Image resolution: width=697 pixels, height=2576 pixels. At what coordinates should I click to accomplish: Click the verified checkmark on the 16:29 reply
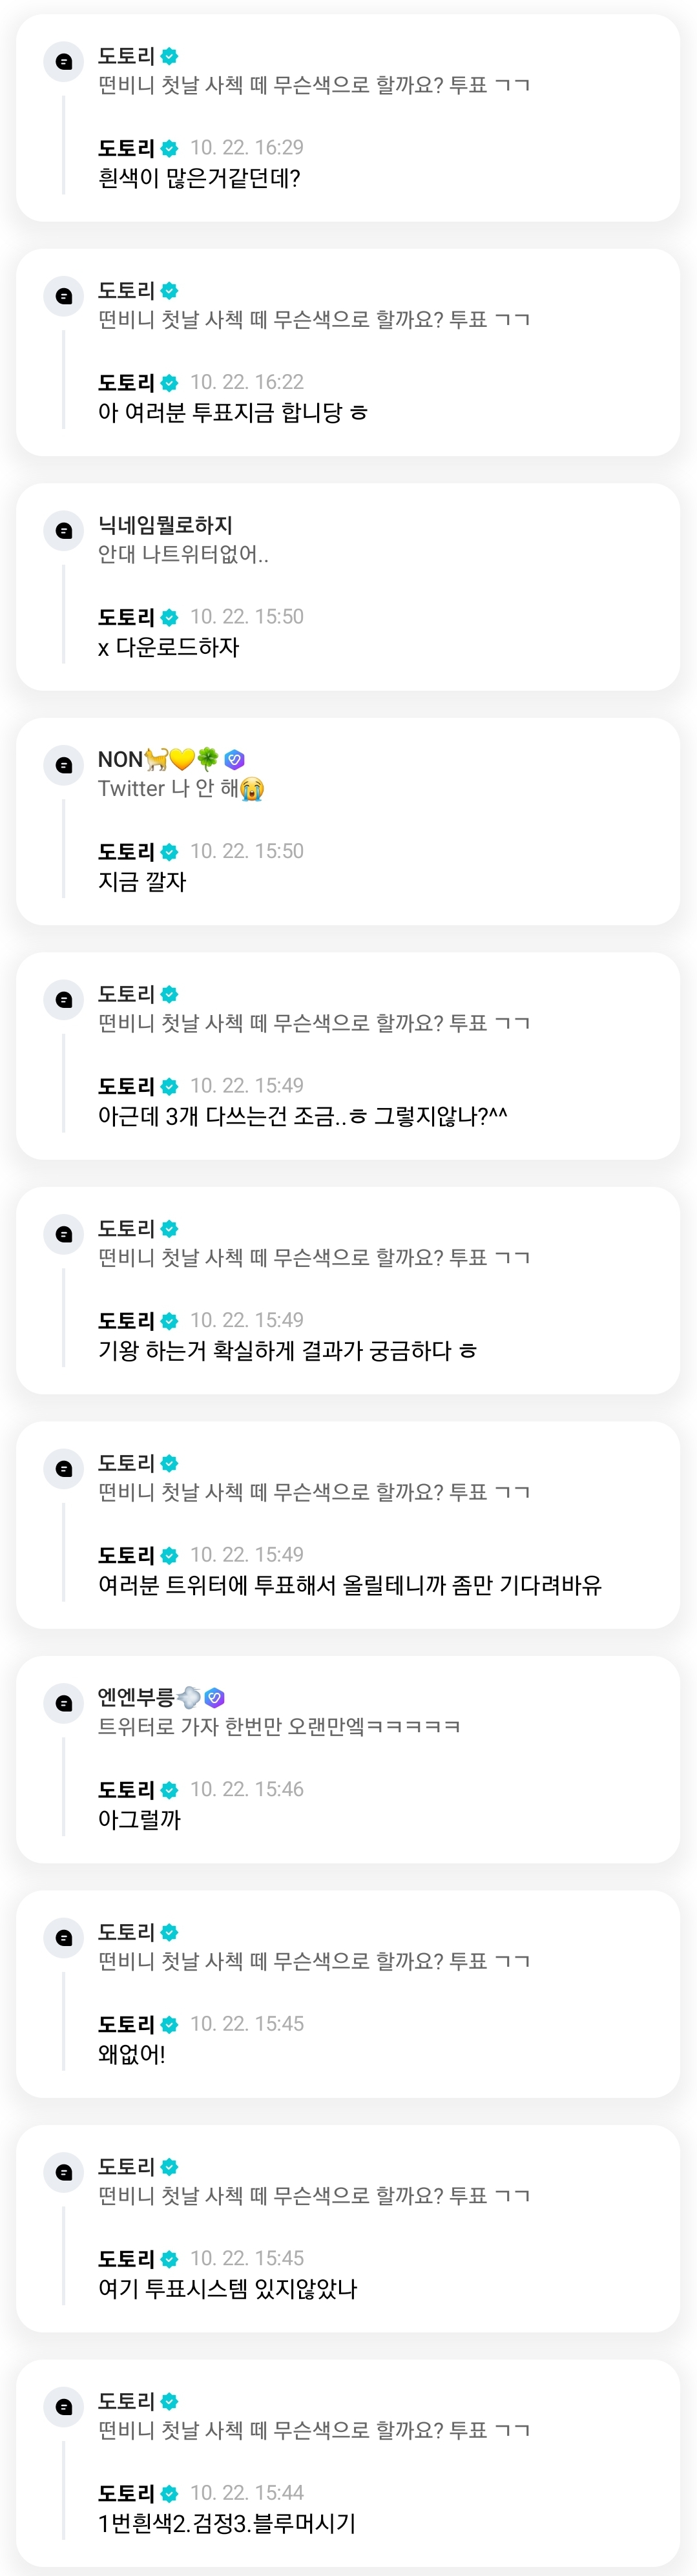(x=170, y=148)
